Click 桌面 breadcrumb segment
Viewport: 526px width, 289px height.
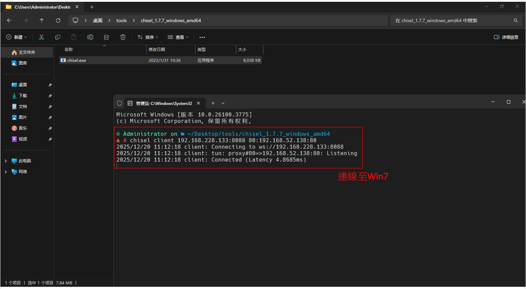click(97, 21)
